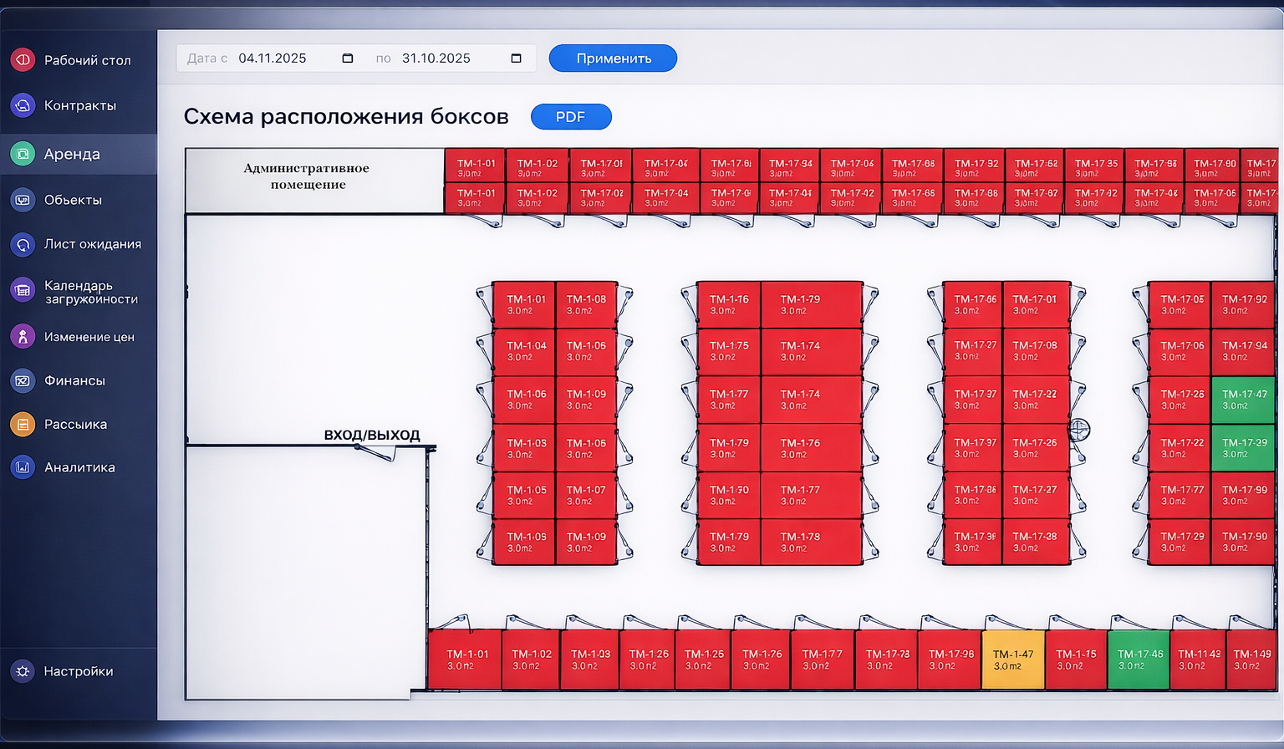Click the Контракты sidebar icon
This screenshot has width=1284, height=749.
click(23, 105)
